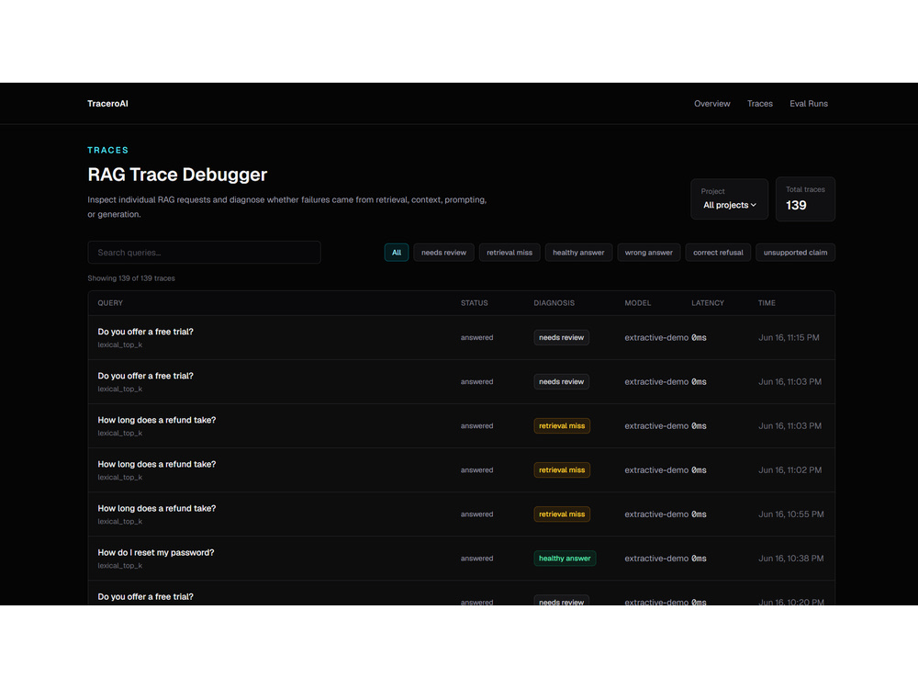Image resolution: width=918 pixels, height=689 pixels.
Task: Expand the All projects dropdown
Action: [x=730, y=205]
